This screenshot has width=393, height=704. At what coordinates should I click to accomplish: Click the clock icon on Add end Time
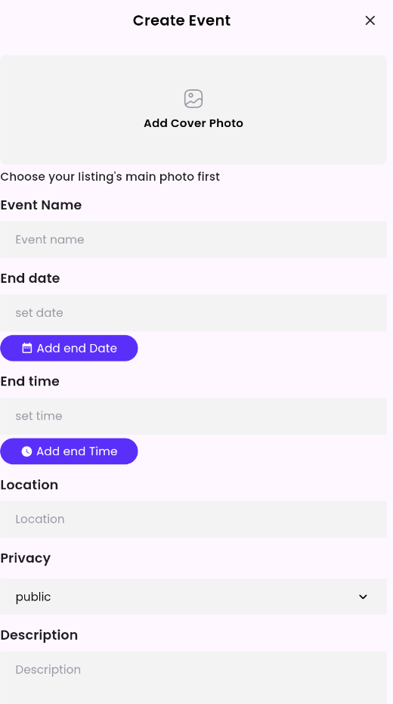tap(26, 451)
